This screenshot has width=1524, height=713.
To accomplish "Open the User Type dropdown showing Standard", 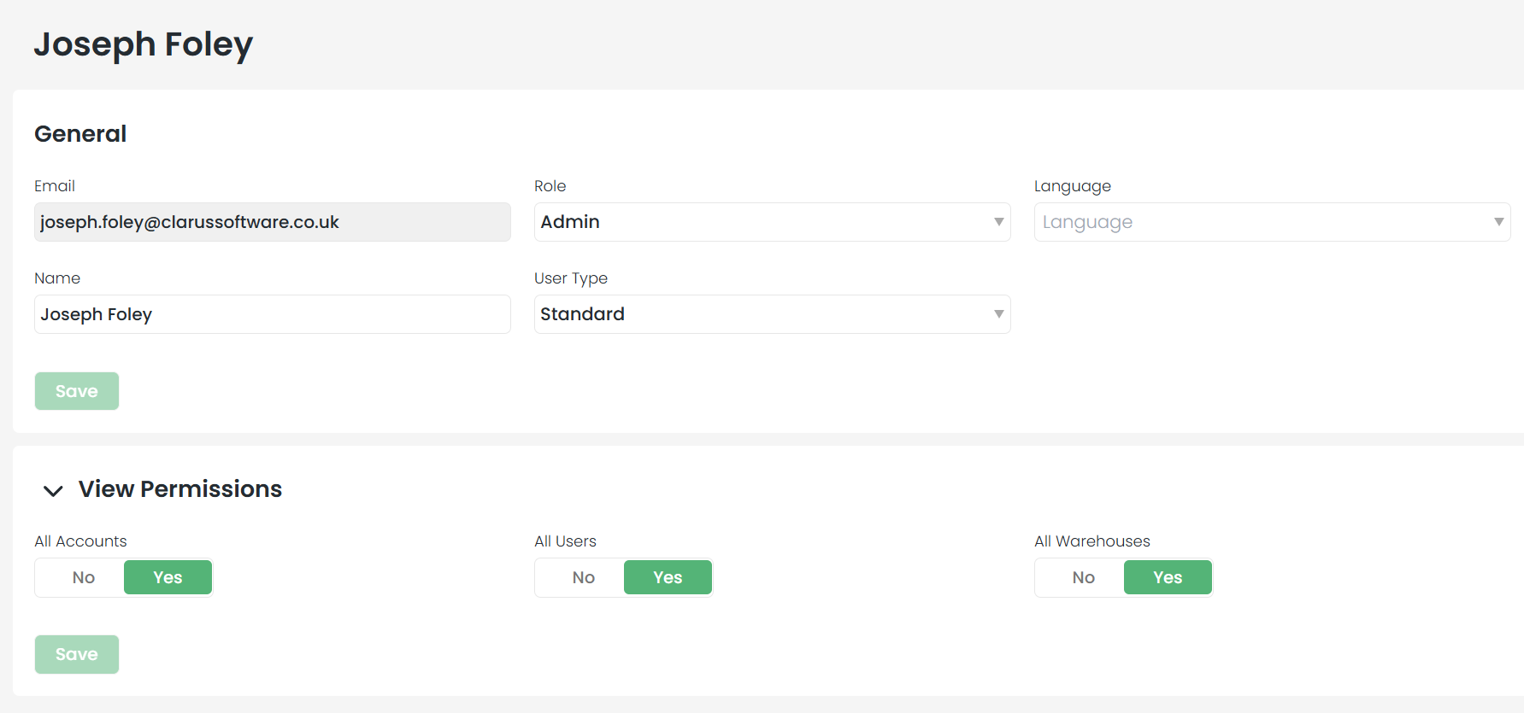I will point(761,314).
